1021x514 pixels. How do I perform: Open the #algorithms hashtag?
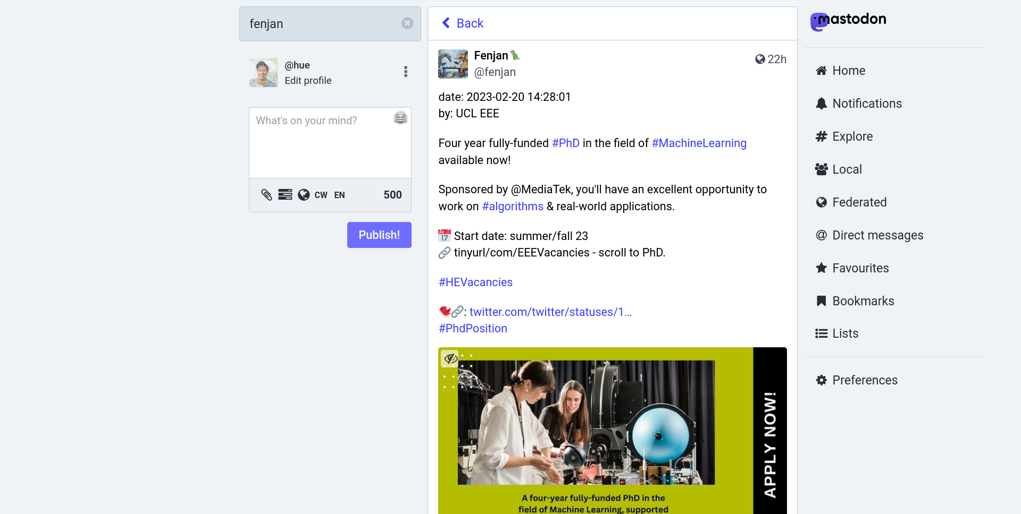[513, 207]
